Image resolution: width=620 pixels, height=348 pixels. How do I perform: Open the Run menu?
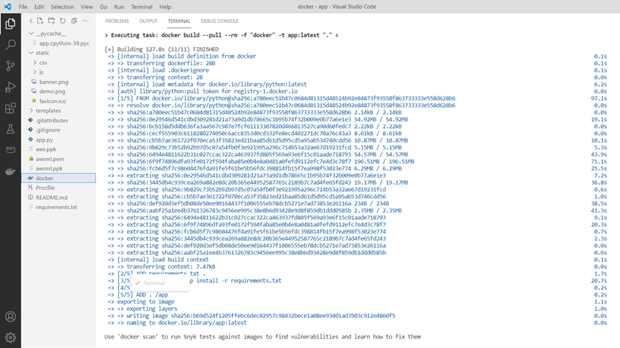[x=118, y=6]
